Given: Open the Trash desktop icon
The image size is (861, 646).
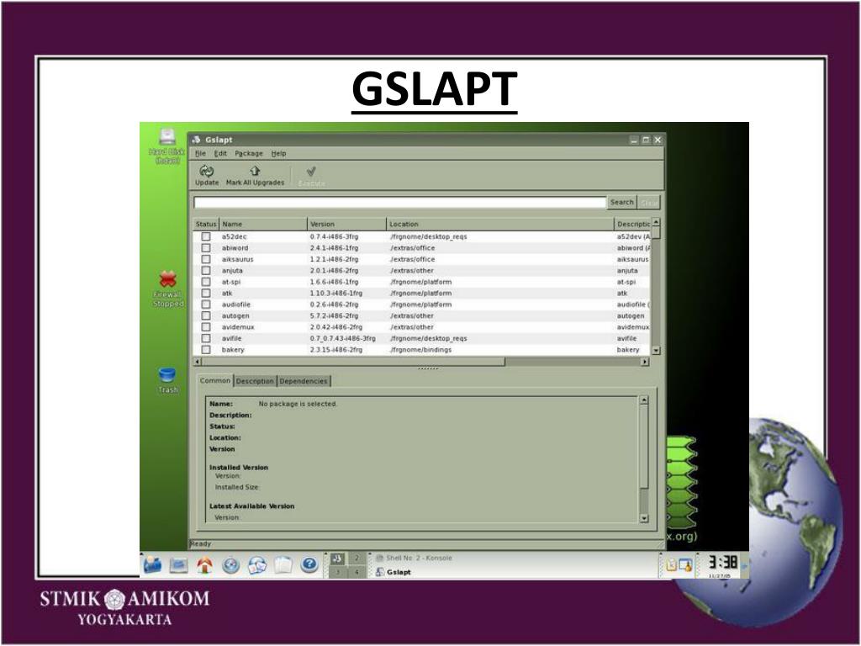Looking at the screenshot, I should point(167,374).
